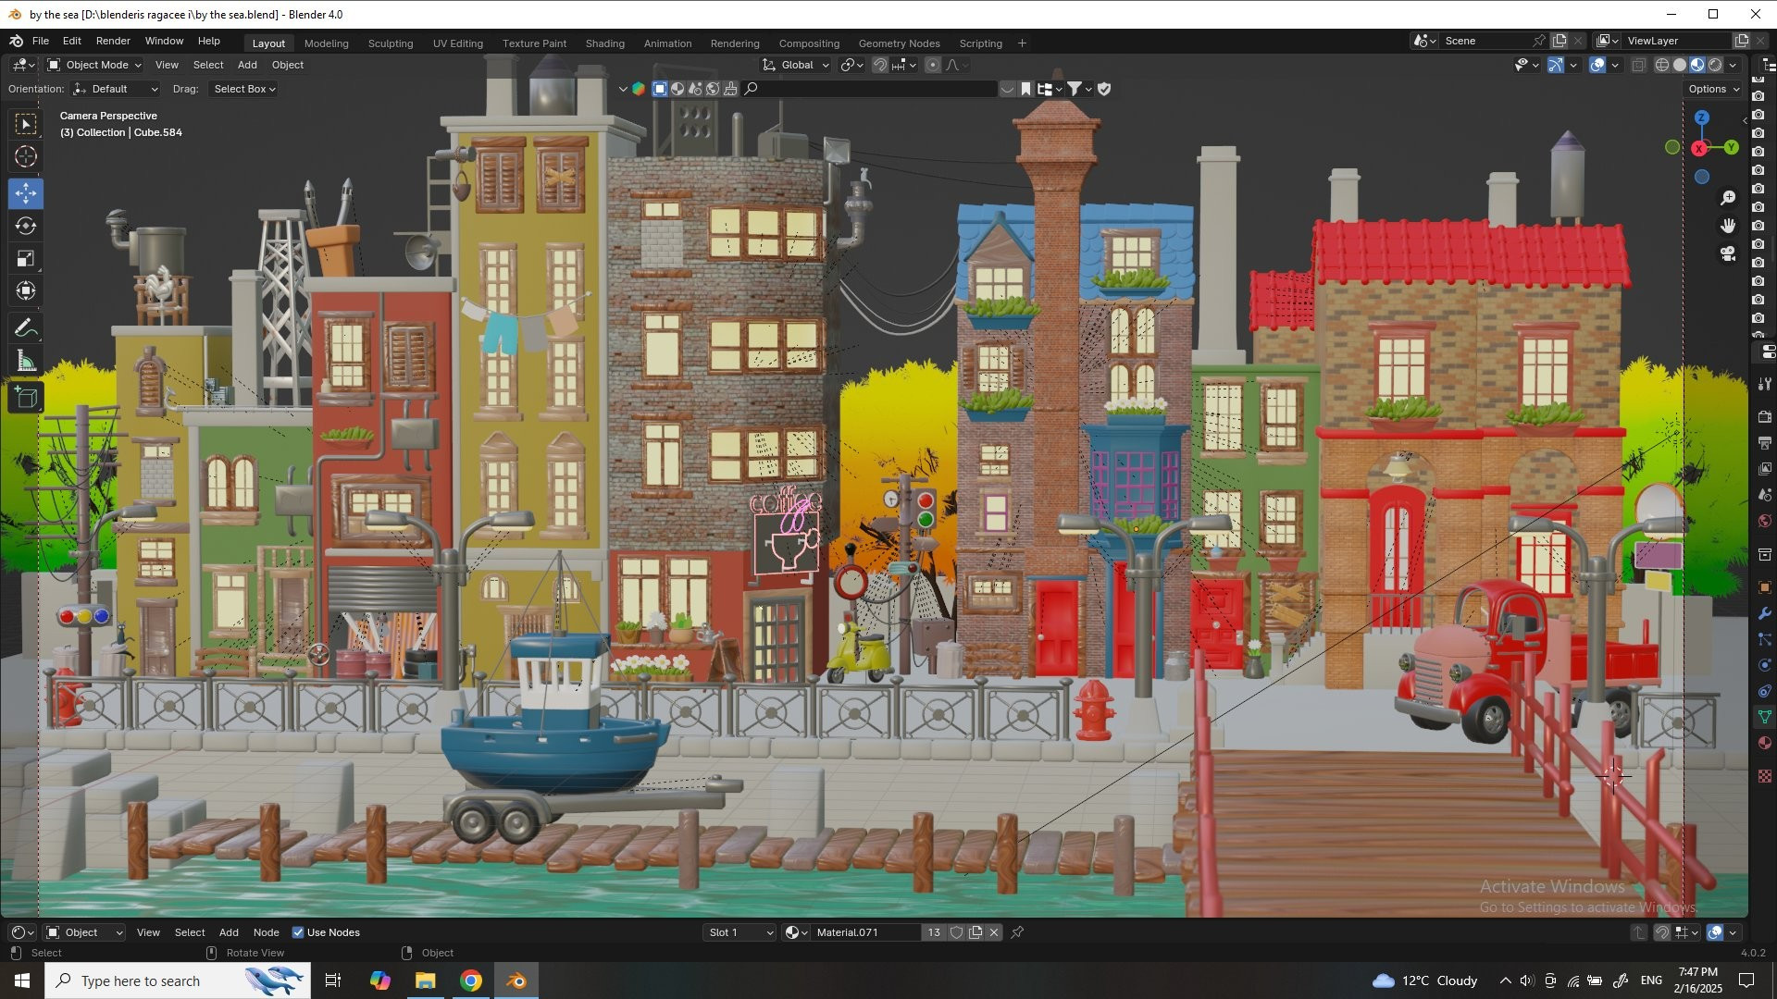Select the Transform tool
This screenshot has width=1777, height=999.
click(26, 290)
